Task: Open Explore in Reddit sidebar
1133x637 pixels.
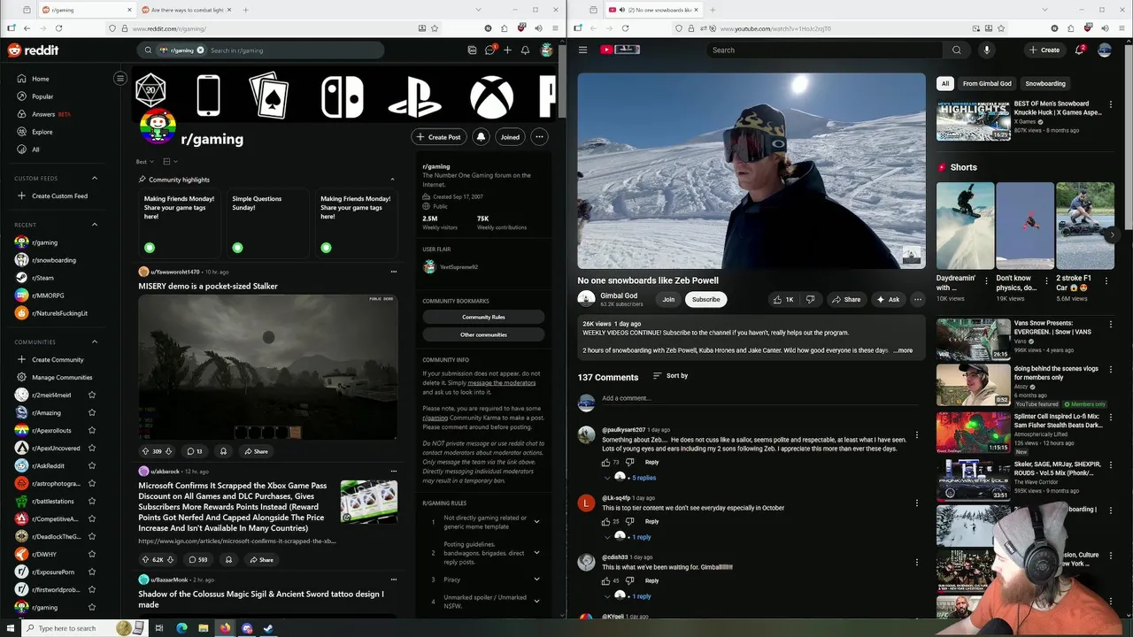Action: pyautogui.click(x=42, y=132)
